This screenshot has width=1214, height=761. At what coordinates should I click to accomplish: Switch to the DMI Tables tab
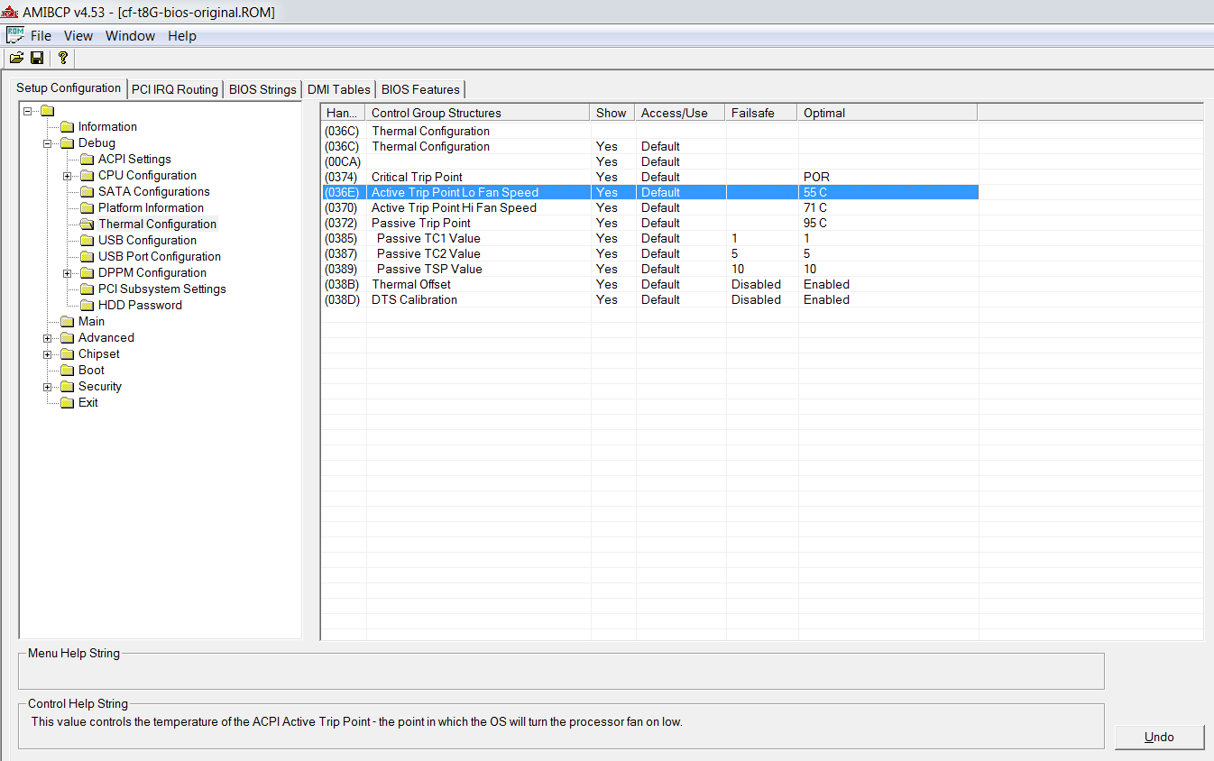point(338,89)
